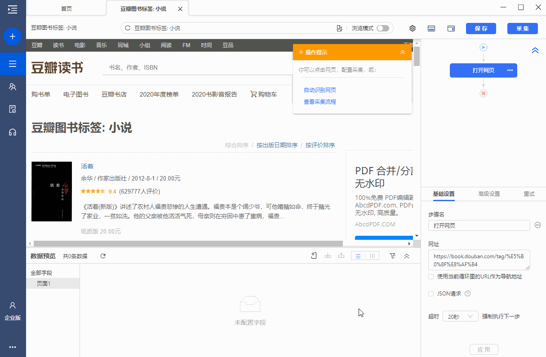546x357 pixels.
Task: Open the 基础设置 tab
Action: click(444, 194)
